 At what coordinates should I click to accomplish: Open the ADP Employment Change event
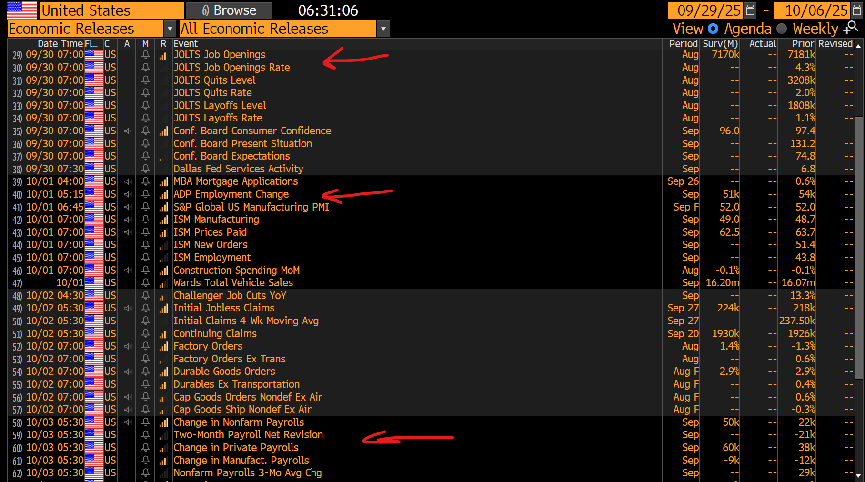coord(231,194)
